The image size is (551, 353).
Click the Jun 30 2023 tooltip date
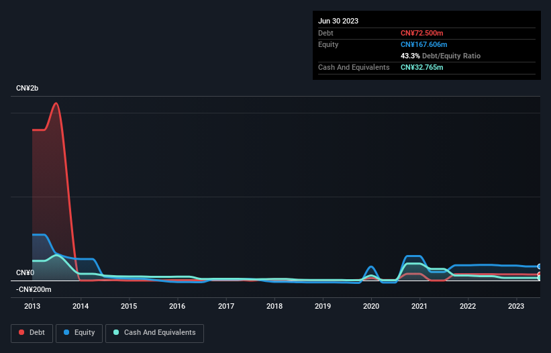pos(338,21)
